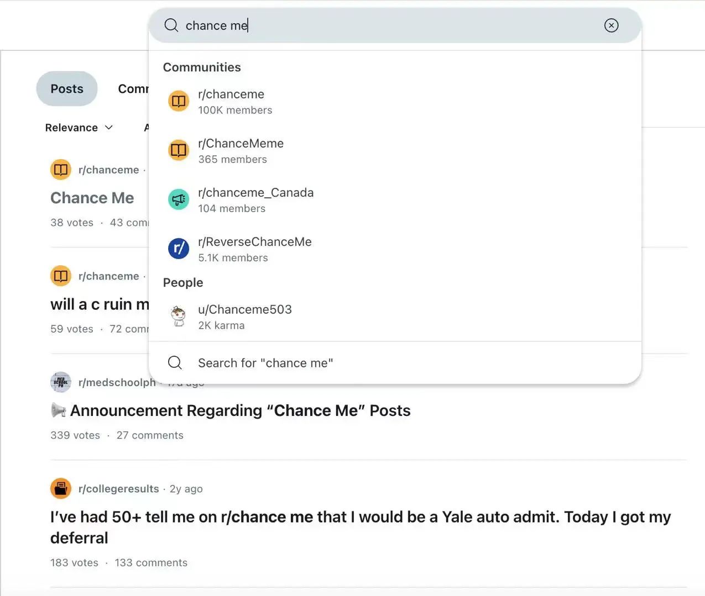Image resolution: width=705 pixels, height=596 pixels.
Task: Click the r/chanceme book icon in suggestions
Action: (179, 102)
